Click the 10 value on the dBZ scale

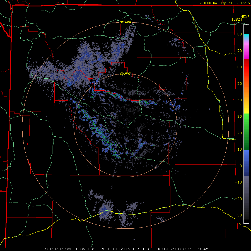[240, 149]
